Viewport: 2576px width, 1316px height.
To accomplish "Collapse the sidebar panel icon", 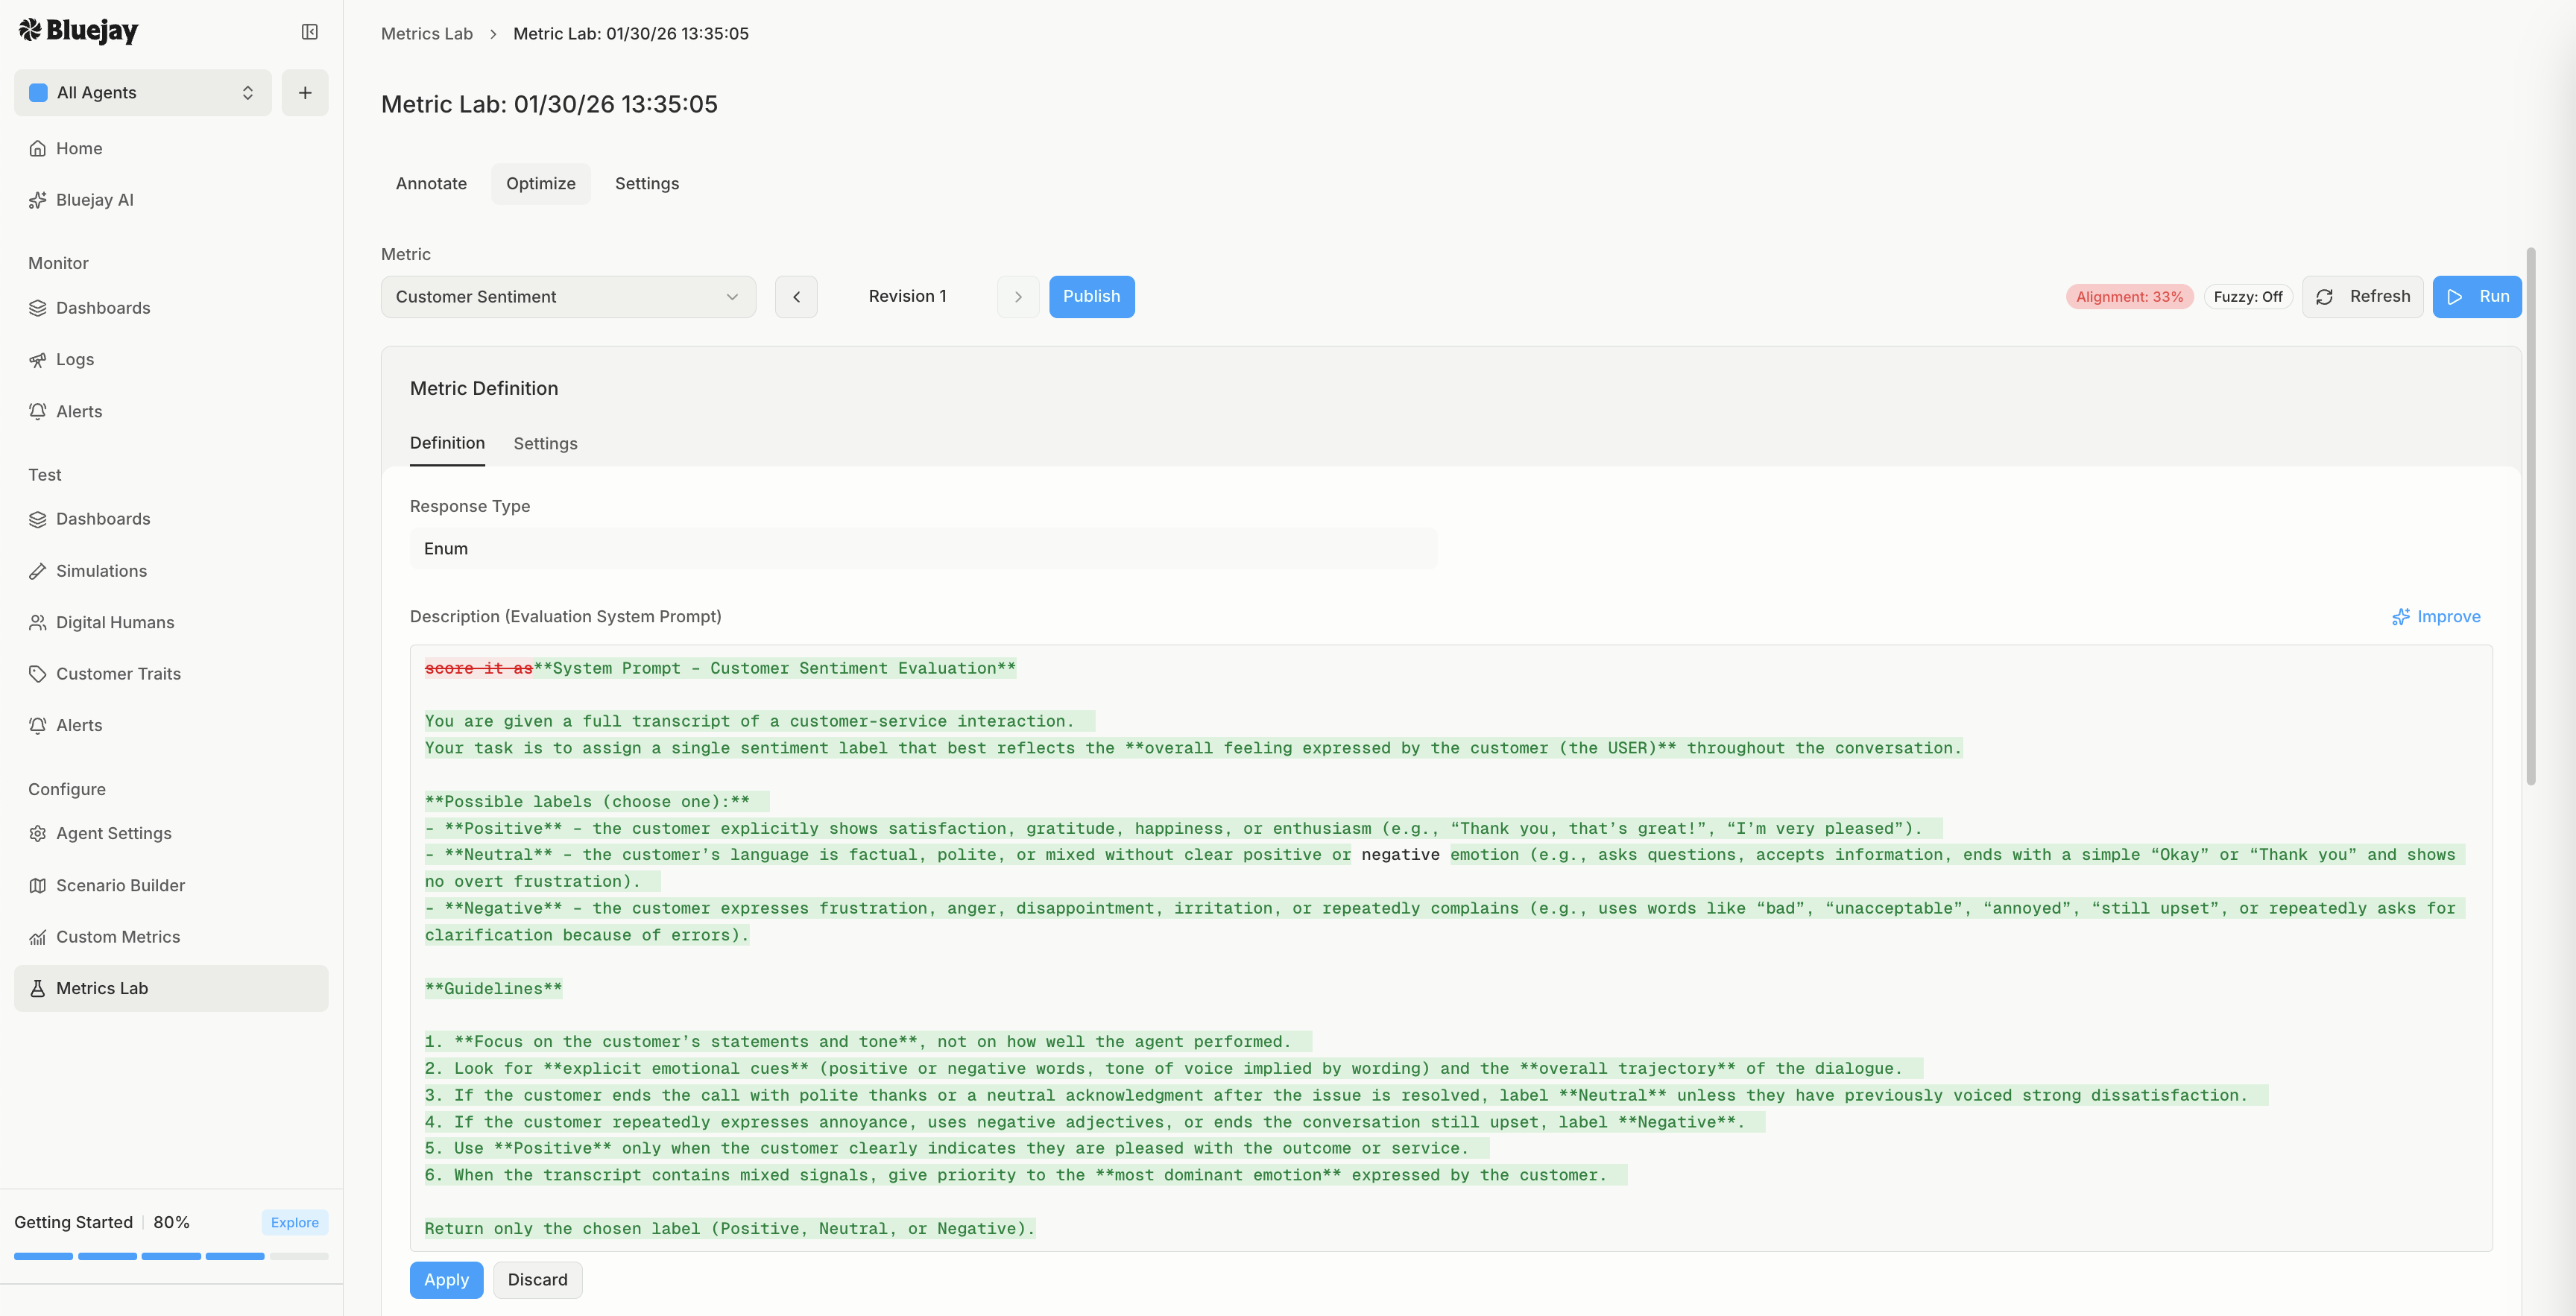I will 310,32.
